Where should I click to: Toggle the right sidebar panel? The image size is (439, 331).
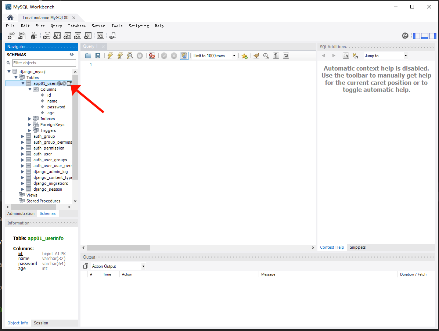coord(432,36)
